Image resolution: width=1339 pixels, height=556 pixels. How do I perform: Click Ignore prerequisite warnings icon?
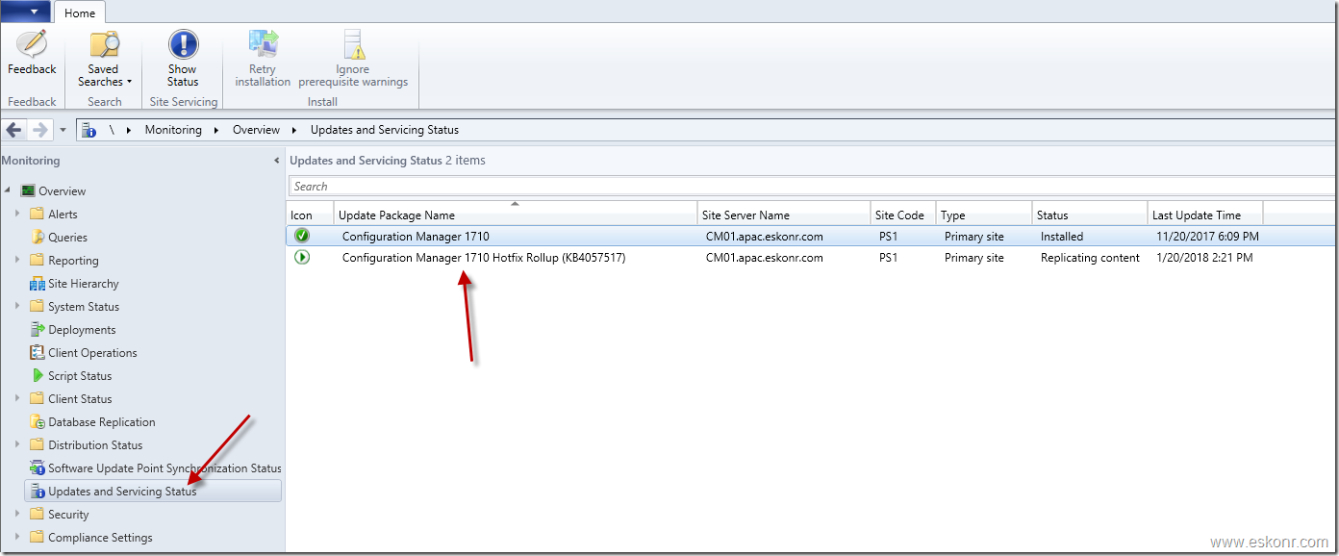(x=353, y=44)
